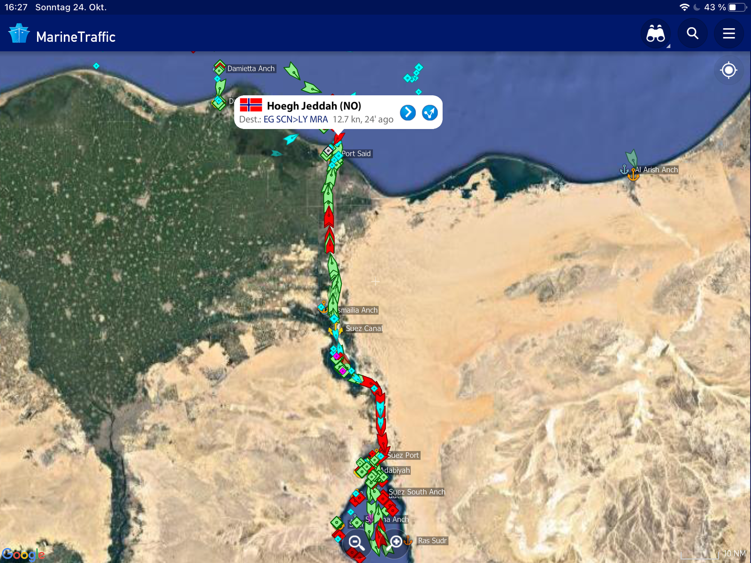This screenshot has width=751, height=563.
Task: Zoom out the map
Action: click(357, 543)
